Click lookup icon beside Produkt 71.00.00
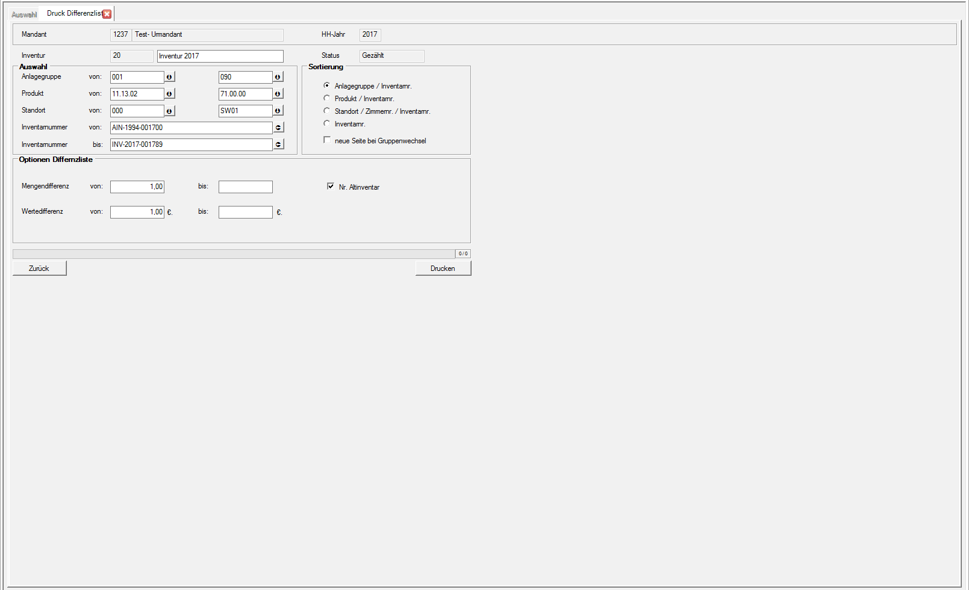The image size is (969, 590). point(278,94)
